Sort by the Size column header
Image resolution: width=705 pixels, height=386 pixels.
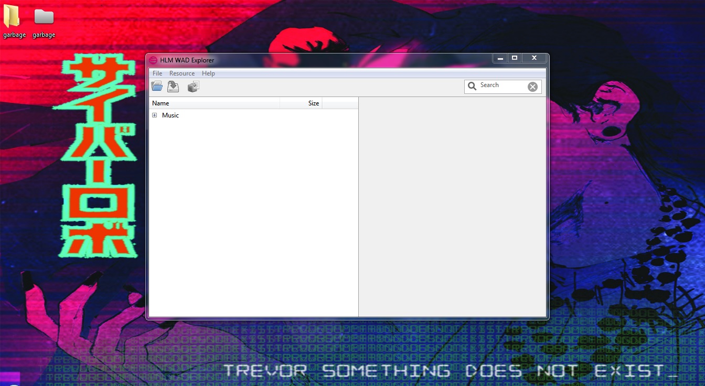click(301, 103)
